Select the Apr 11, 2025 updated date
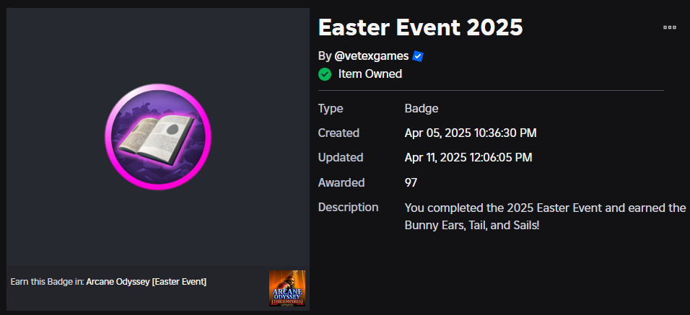 tap(468, 158)
